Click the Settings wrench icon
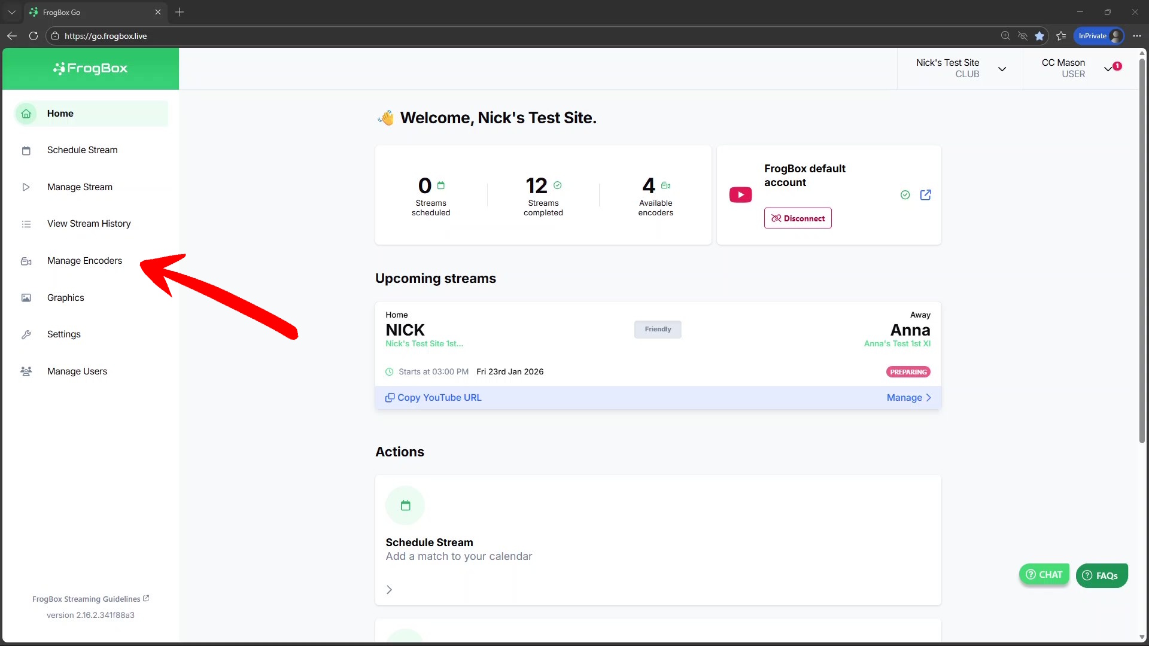This screenshot has width=1149, height=646. point(26,335)
